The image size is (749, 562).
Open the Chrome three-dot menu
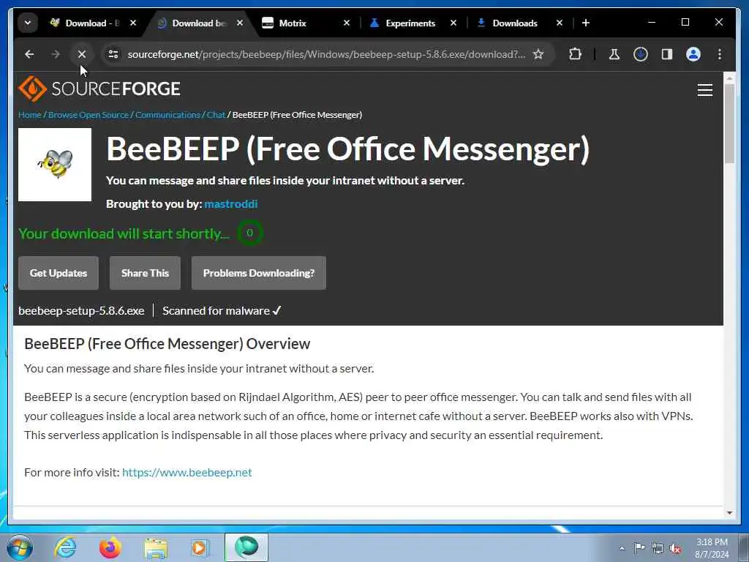[x=720, y=54]
